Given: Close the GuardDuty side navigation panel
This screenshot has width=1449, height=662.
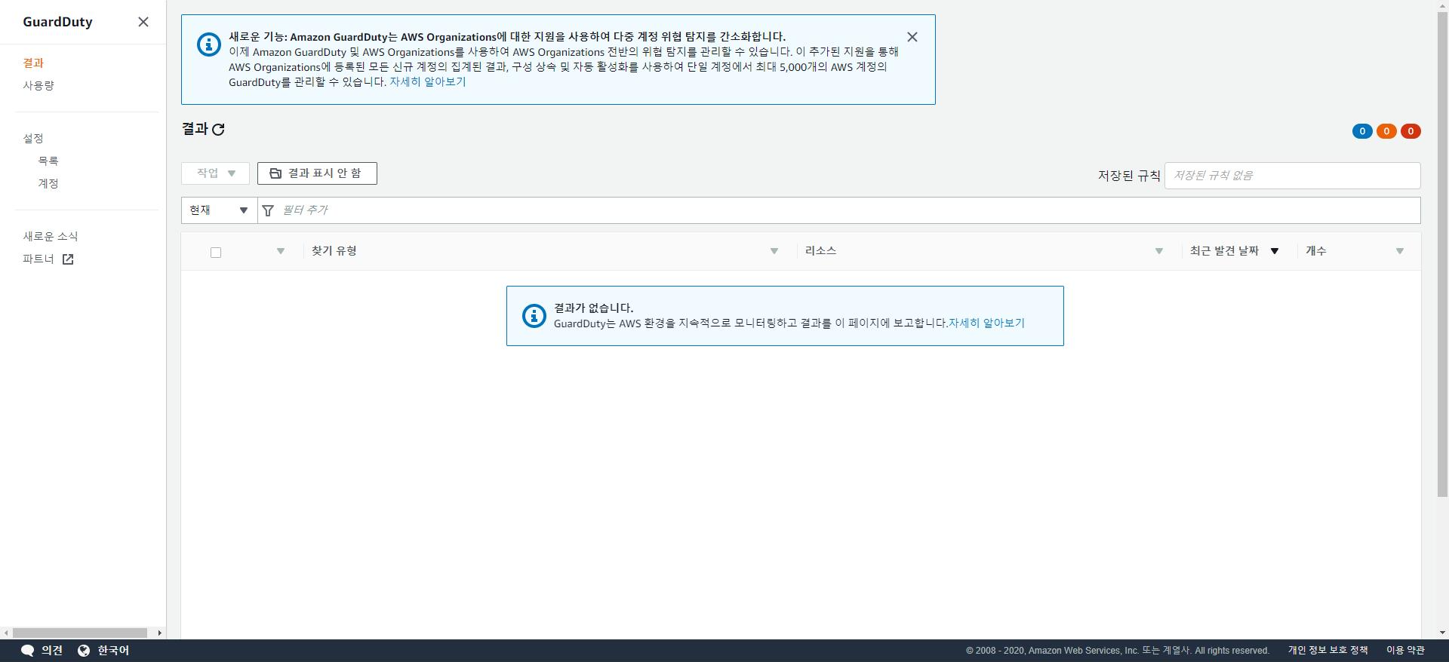Looking at the screenshot, I should pyautogui.click(x=143, y=22).
